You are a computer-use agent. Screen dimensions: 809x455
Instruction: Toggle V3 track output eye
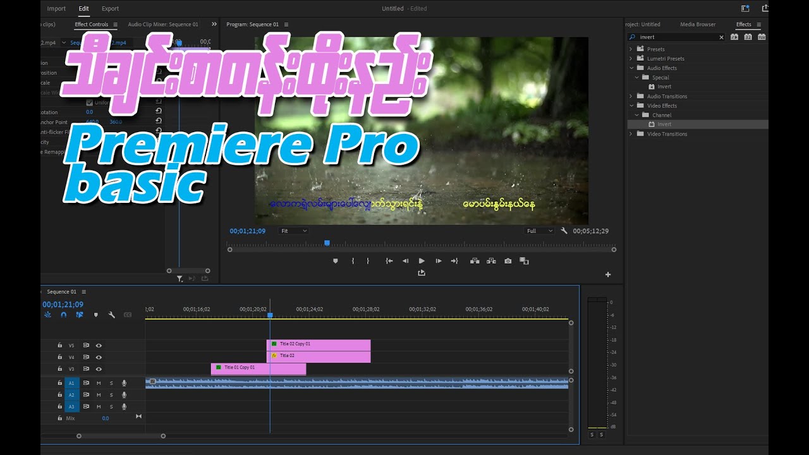(x=99, y=369)
